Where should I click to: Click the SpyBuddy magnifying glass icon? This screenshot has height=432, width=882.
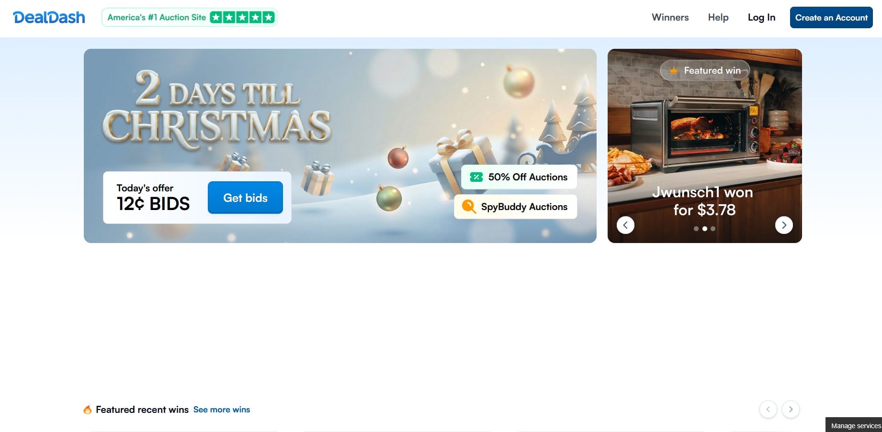click(x=468, y=207)
